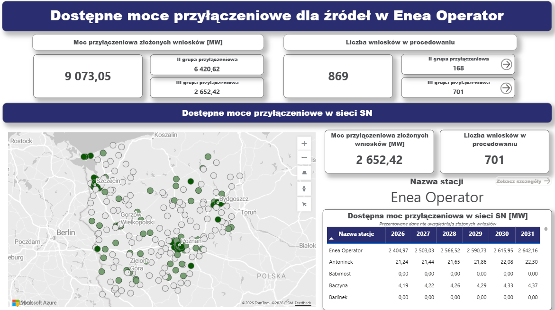
Task: Activate the map selection pointer tool
Action: [x=304, y=204]
